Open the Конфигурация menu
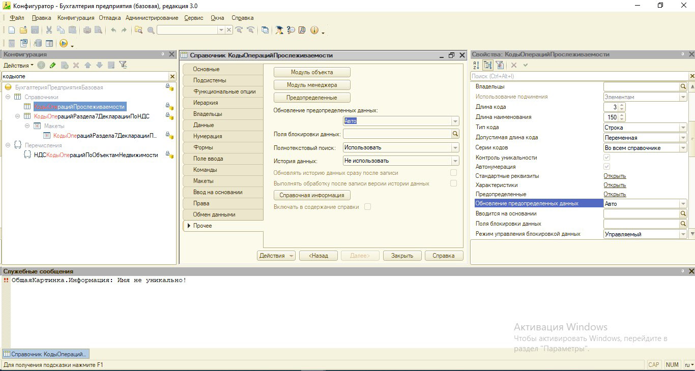Screen dimensions: 695x371 pyautogui.click(x=76, y=18)
